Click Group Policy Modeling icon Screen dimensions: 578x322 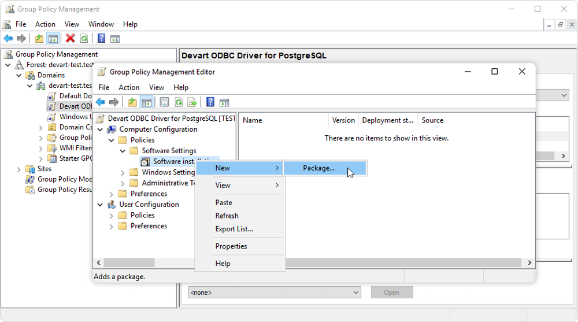(30, 179)
